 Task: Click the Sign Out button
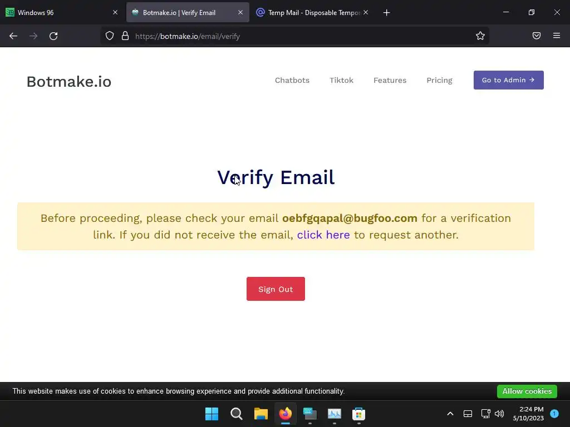click(276, 289)
